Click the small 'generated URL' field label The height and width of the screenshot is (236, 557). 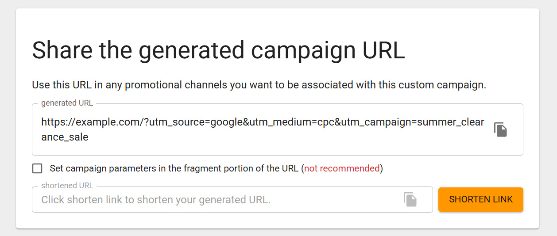click(67, 103)
